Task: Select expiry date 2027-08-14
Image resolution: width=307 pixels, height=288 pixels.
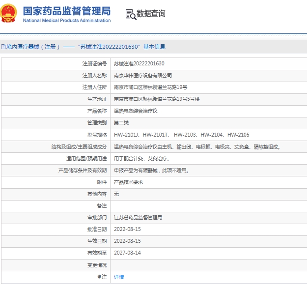Action: [127, 253]
